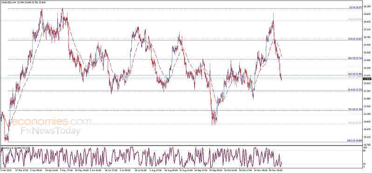Click the stochastic 20 level axis label
The image size is (372, 173).
coord(365,164)
